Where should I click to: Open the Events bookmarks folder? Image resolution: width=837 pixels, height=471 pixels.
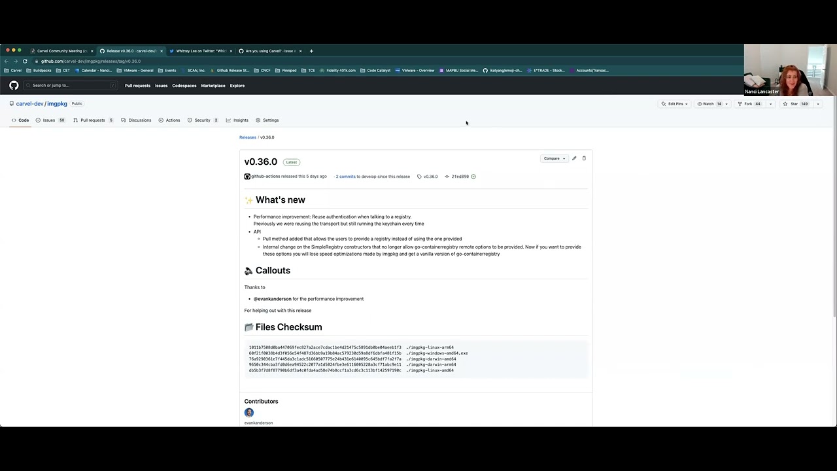click(x=167, y=71)
